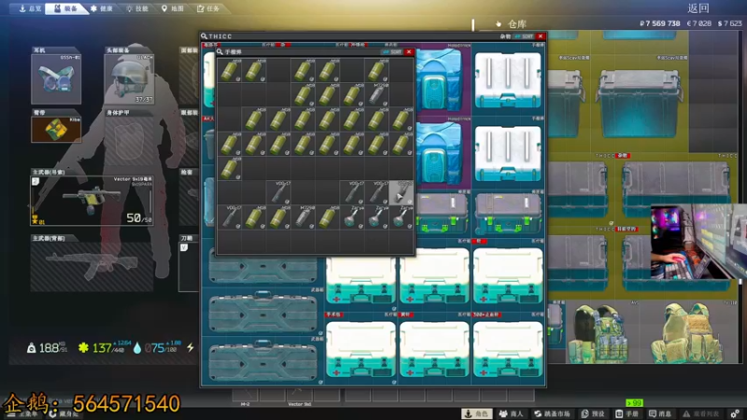Screen dimensions: 747x420
Task: Close the THICC case window
Action: pyautogui.click(x=541, y=36)
